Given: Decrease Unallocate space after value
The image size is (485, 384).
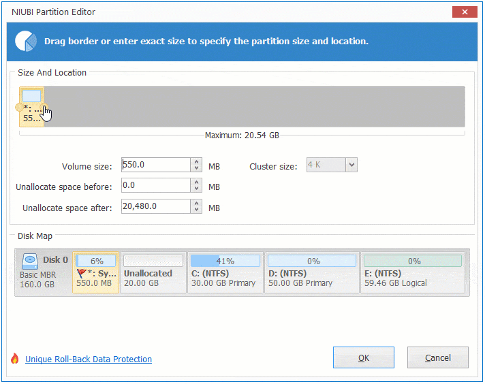Looking at the screenshot, I should pyautogui.click(x=197, y=210).
